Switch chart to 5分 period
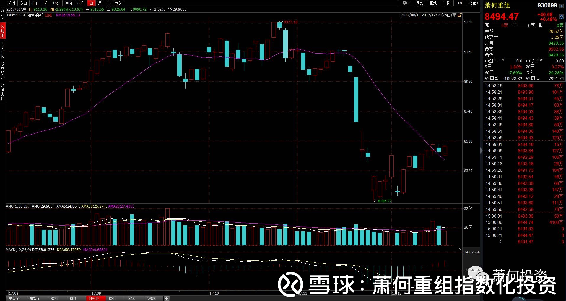This screenshot has height=301, width=566. 45,3
